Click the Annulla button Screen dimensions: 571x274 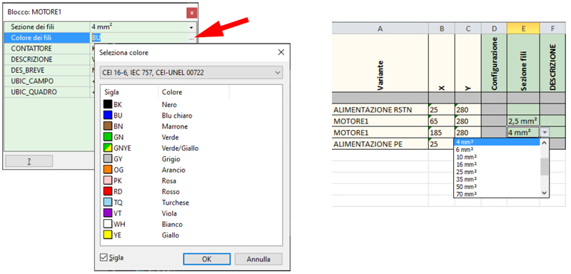[x=258, y=259]
